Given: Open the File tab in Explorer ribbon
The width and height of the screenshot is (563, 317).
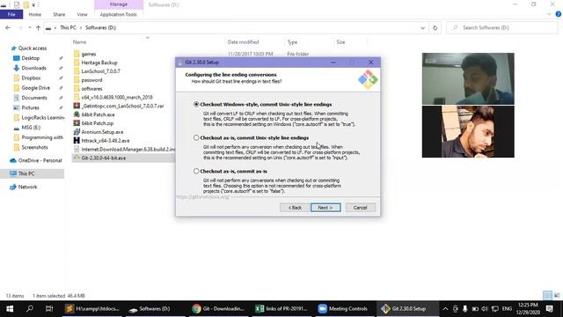Looking at the screenshot, I should 11,14.
